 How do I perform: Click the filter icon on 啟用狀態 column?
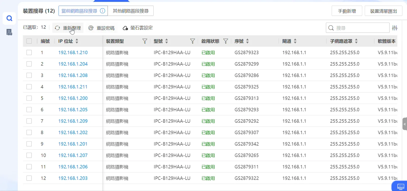coord(226,41)
